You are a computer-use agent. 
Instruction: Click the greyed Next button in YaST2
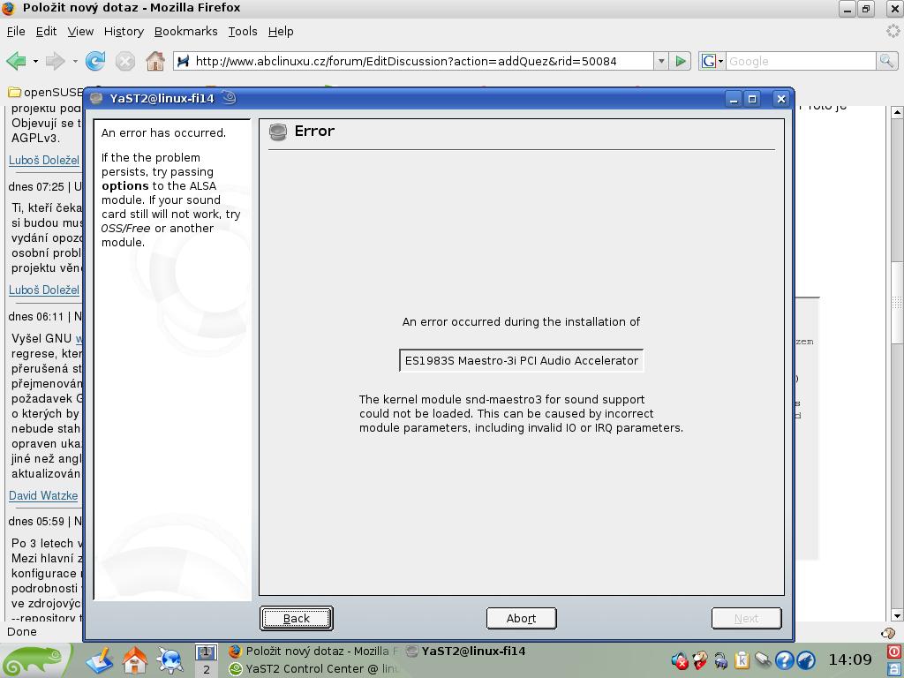click(x=747, y=619)
